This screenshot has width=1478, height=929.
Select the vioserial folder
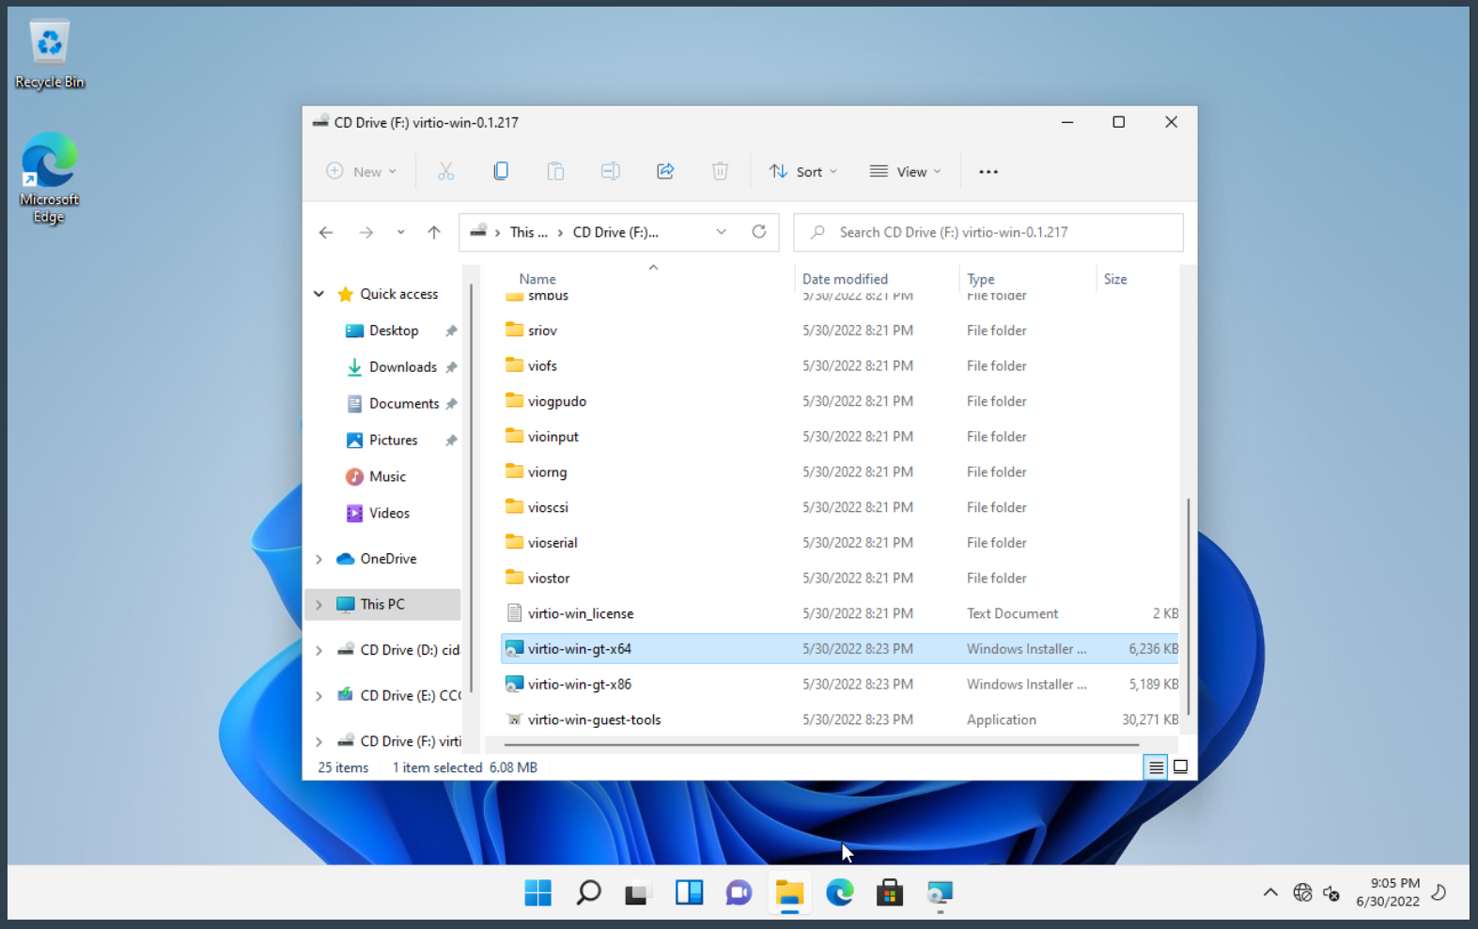click(839, 543)
